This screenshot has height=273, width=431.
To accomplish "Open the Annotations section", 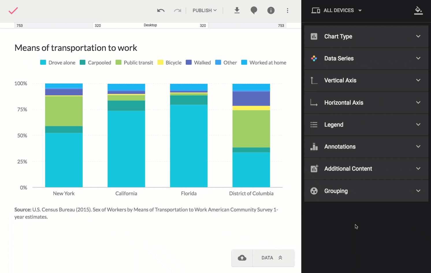I will coord(366,147).
